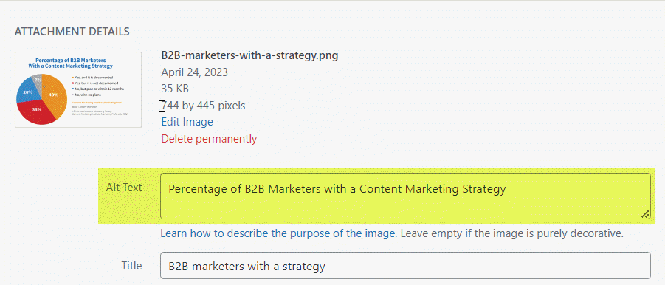Screen dimensions: 665x285
Task: Click the ATTACHMENT DETAILS heading
Action: tap(72, 32)
